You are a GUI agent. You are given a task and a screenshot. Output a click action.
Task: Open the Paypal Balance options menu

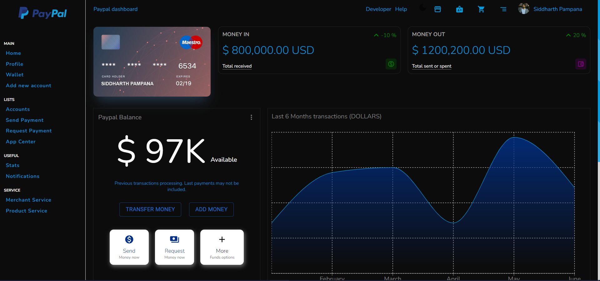click(x=252, y=117)
